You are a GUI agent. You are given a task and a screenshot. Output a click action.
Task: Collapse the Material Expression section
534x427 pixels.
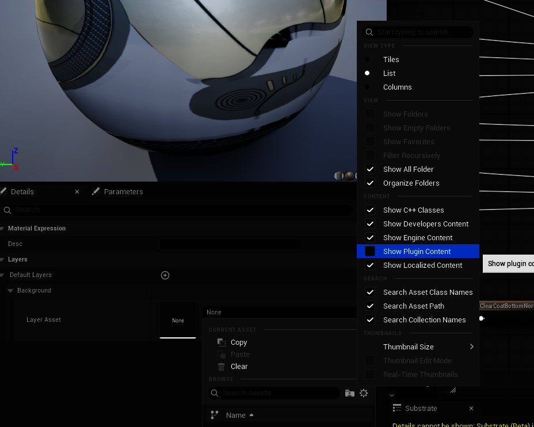click(3, 229)
